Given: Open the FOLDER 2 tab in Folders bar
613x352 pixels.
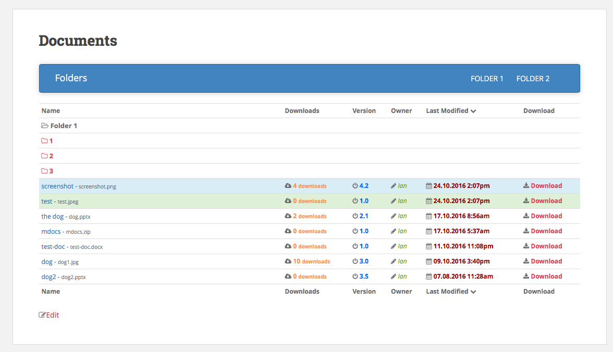Looking at the screenshot, I should (x=533, y=79).
